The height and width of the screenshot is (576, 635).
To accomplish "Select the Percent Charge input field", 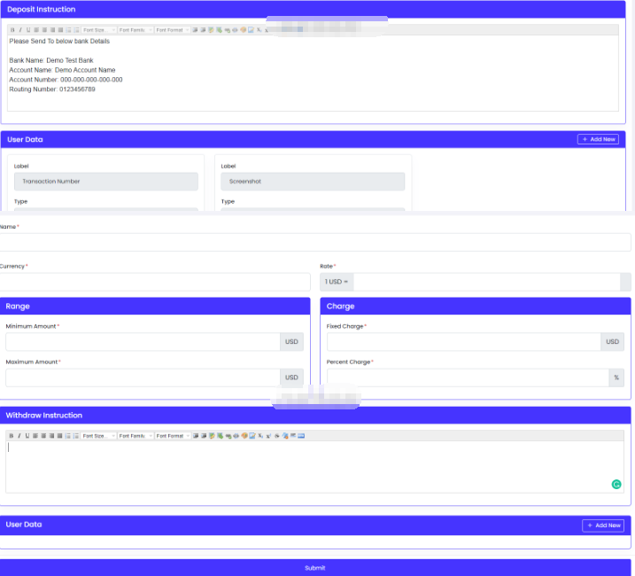I will click(x=467, y=378).
